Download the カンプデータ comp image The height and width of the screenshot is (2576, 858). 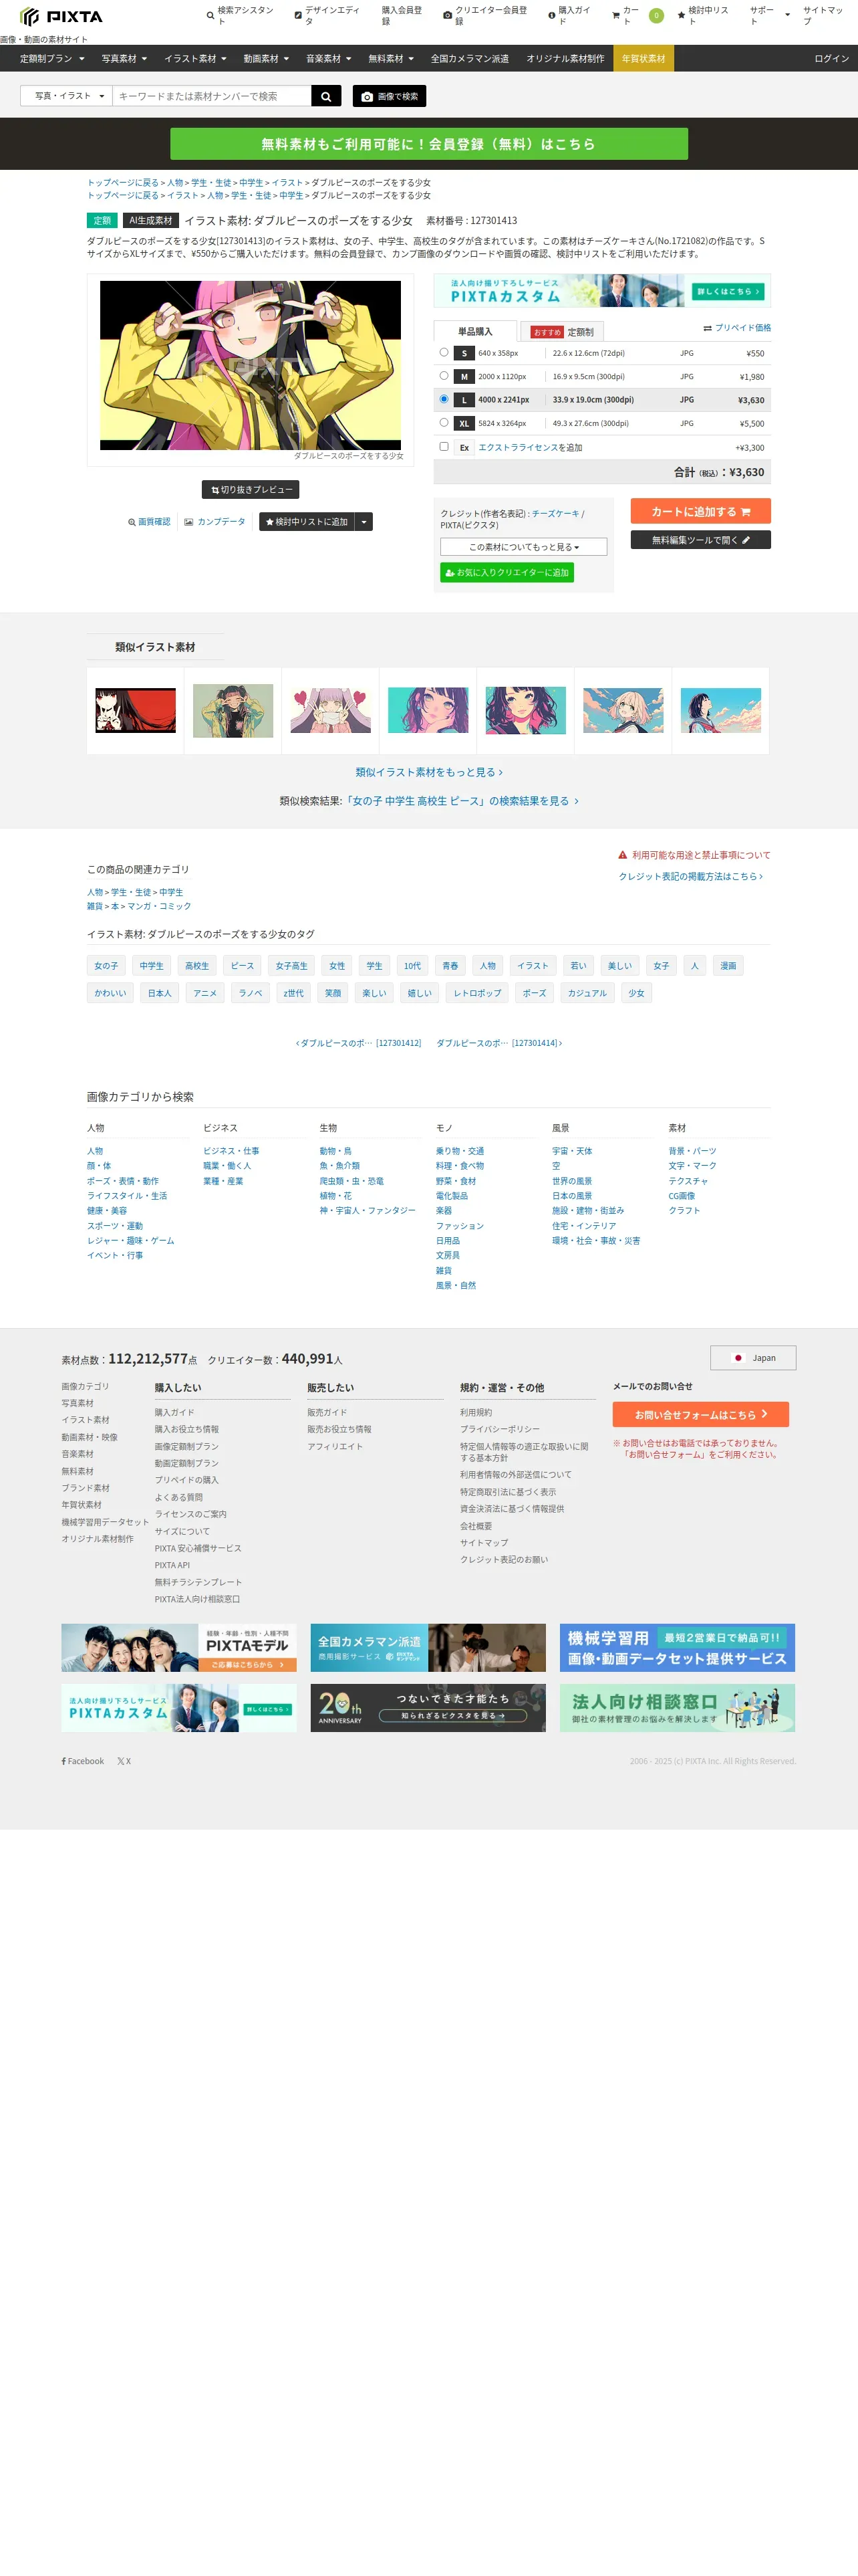pyautogui.click(x=214, y=522)
